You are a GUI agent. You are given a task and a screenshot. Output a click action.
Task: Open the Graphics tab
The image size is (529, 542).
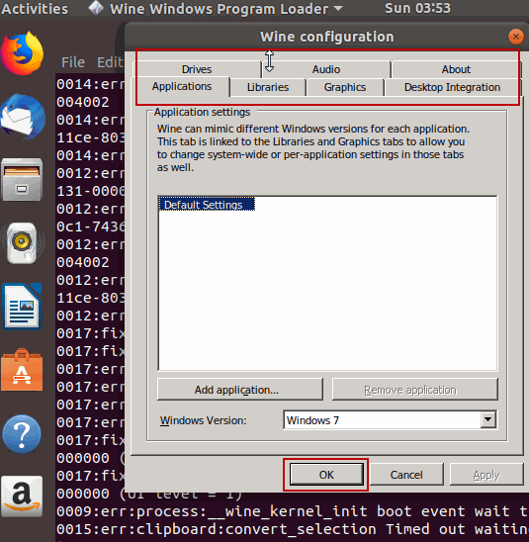345,87
